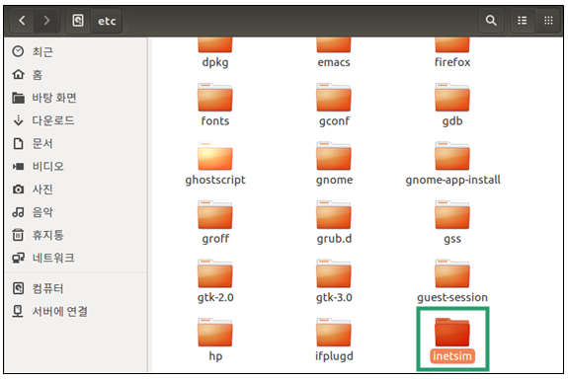Select the guest-session folder icon
568x379 pixels.
[452, 274]
